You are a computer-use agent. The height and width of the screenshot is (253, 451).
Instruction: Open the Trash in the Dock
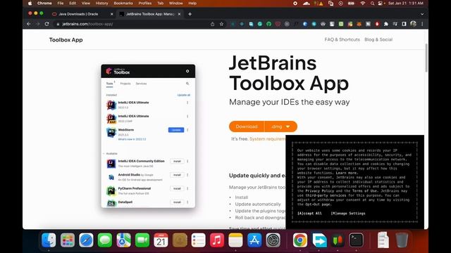402,240
